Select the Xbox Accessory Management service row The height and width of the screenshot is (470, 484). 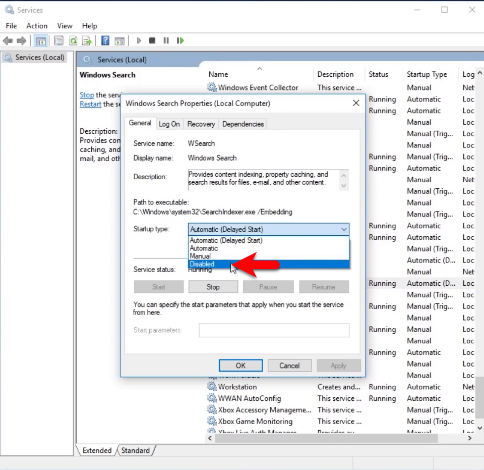click(x=341, y=410)
